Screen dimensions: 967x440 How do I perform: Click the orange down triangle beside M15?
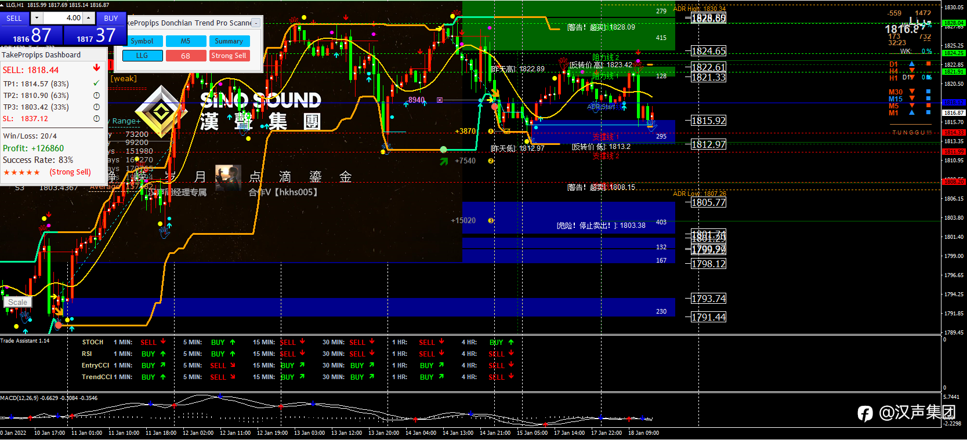[912, 99]
